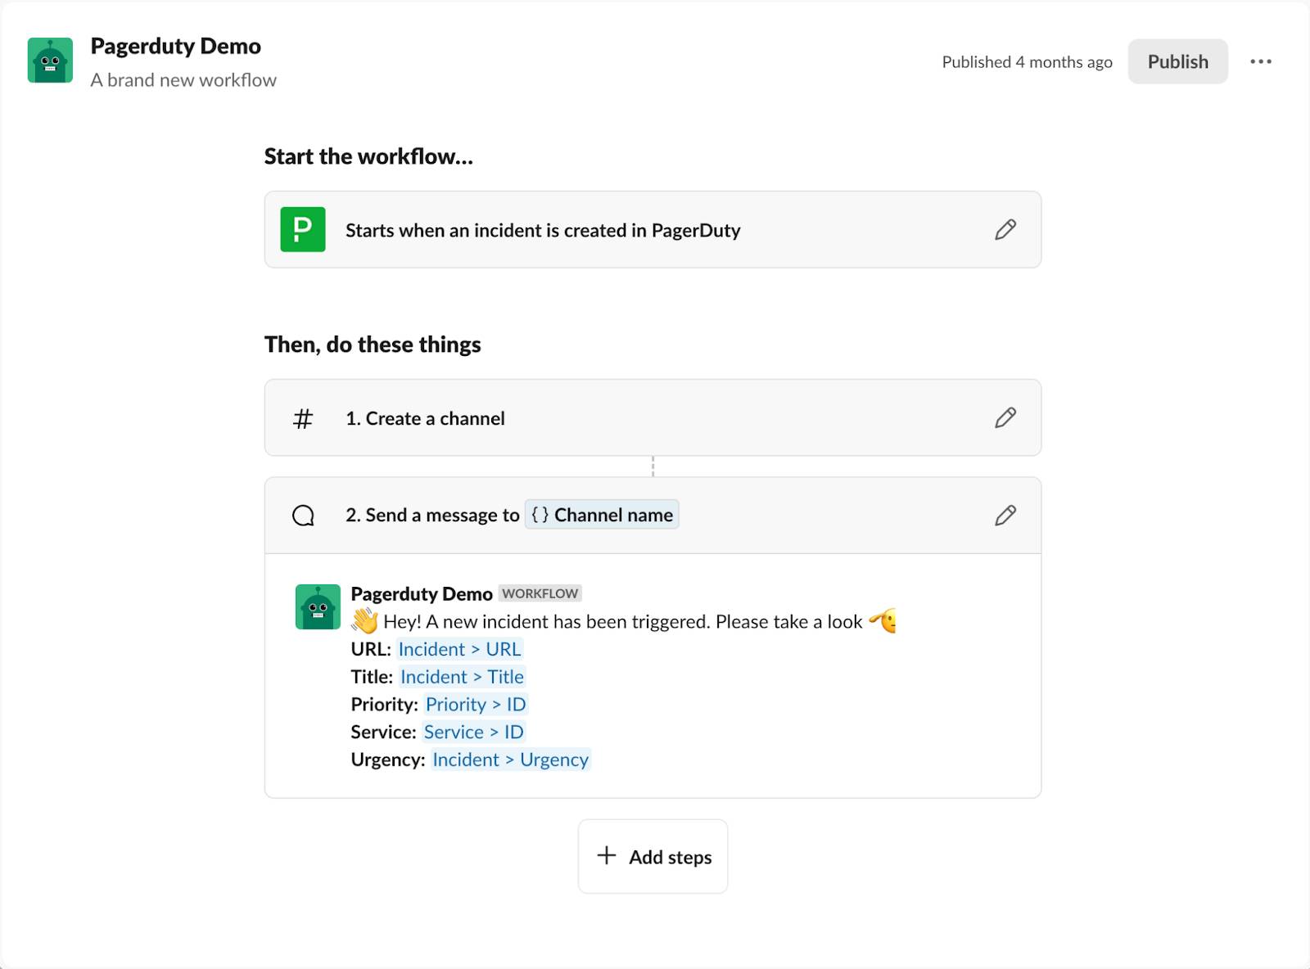Edit the Send a message step pencil

[x=1005, y=515]
